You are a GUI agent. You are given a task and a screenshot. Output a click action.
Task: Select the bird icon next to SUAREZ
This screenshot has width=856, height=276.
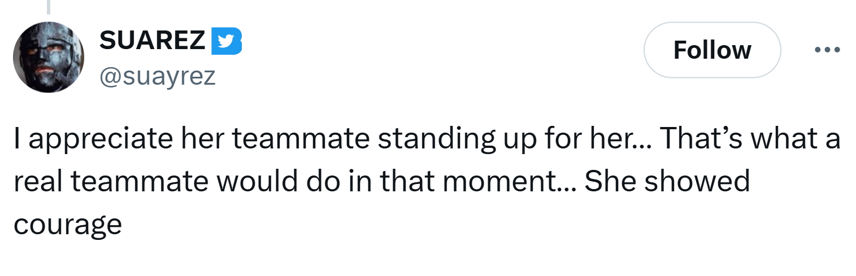coord(225,41)
